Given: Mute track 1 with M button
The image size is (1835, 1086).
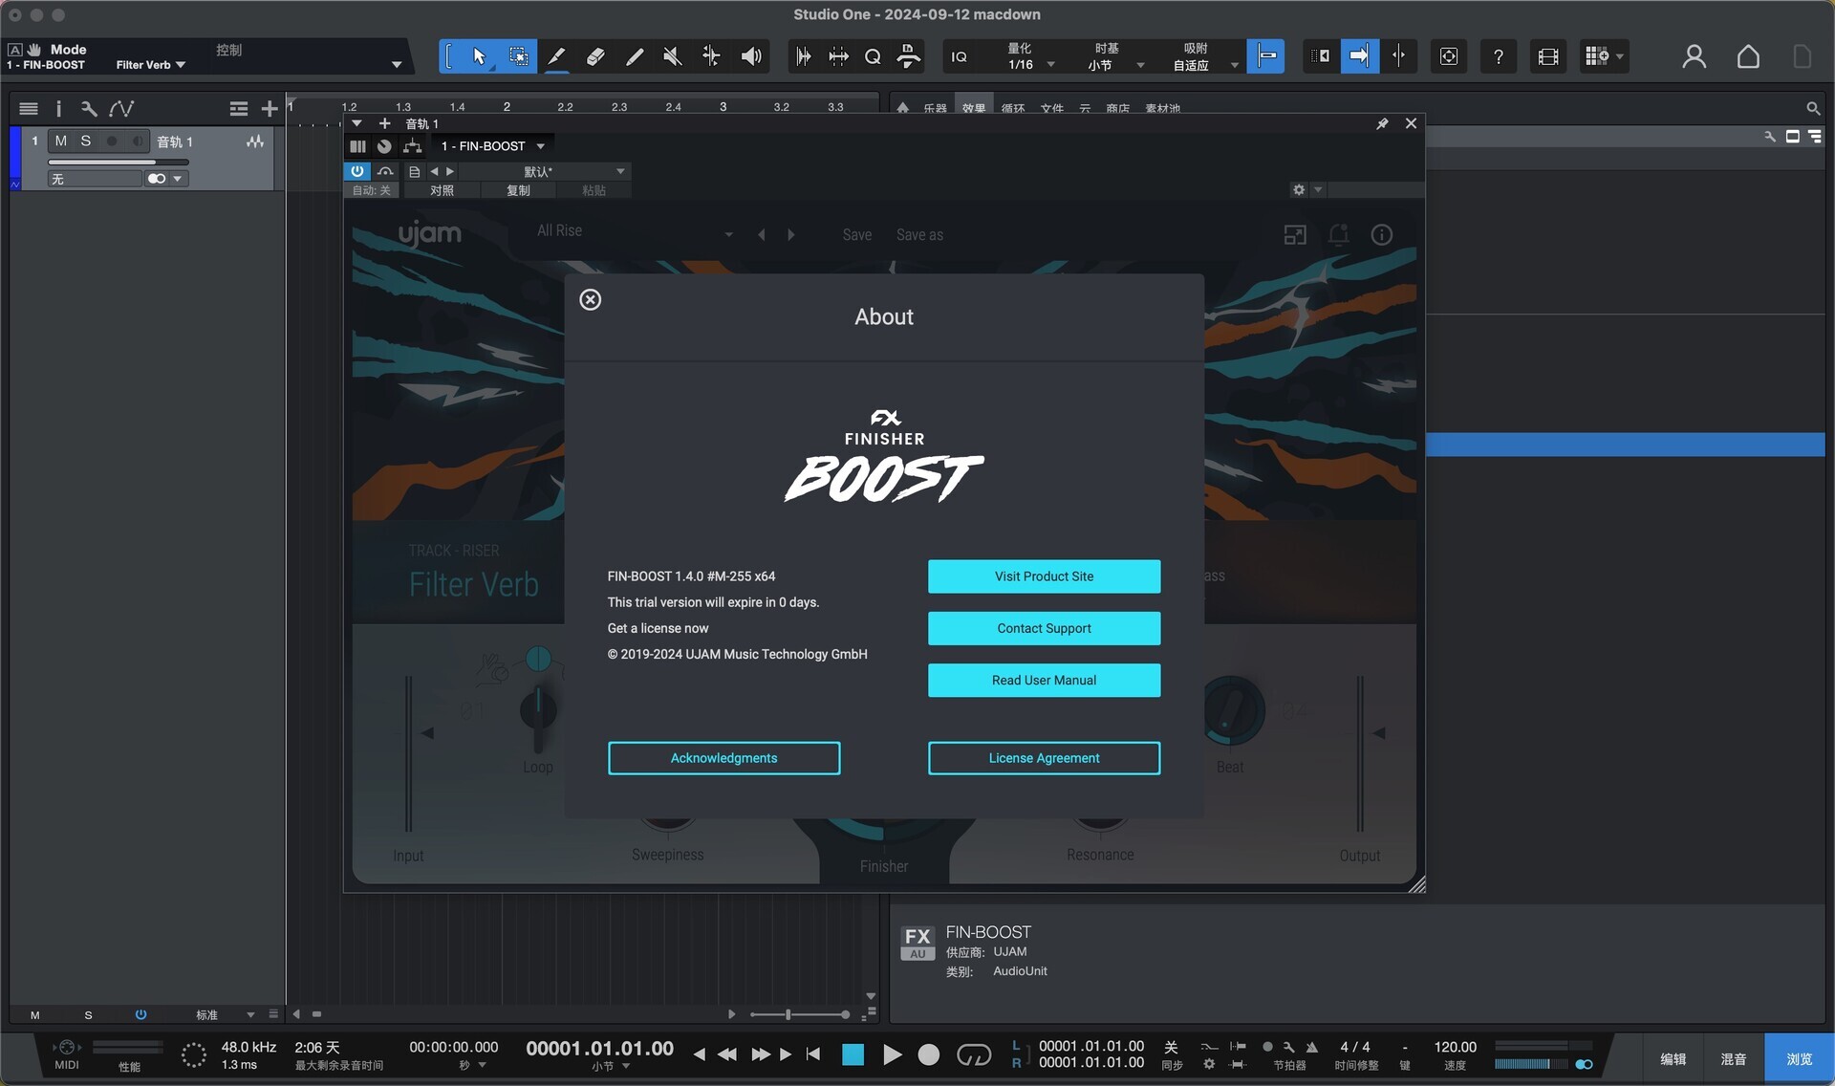Looking at the screenshot, I should (60, 141).
